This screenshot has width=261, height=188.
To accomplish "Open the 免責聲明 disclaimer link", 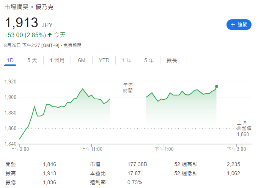I will [x=72, y=45].
